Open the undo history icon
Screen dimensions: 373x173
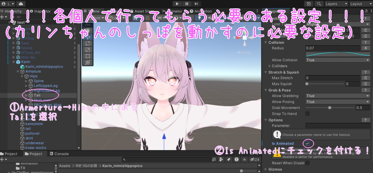(x=309, y=4)
